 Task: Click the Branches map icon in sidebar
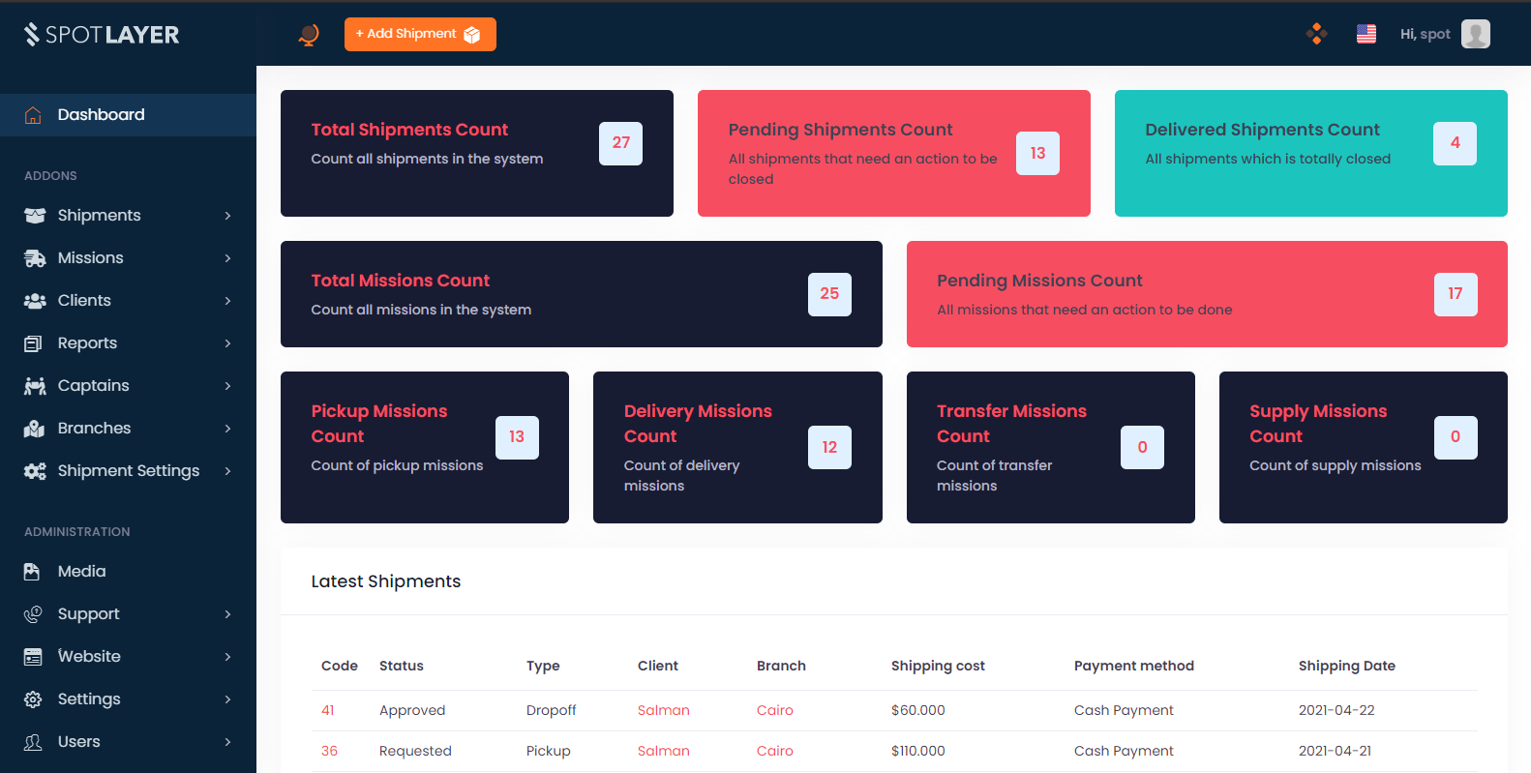click(x=35, y=429)
